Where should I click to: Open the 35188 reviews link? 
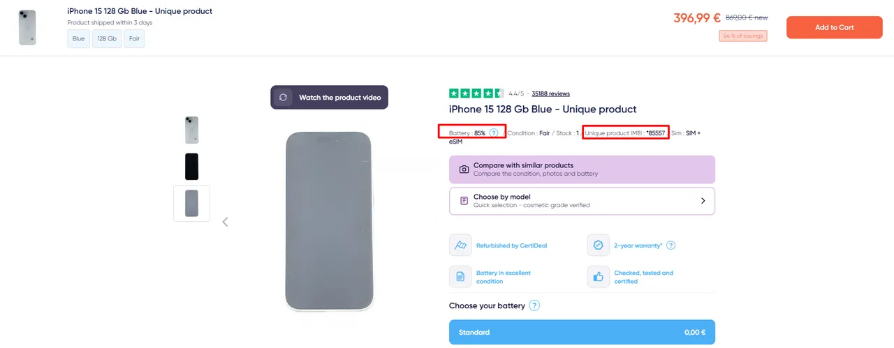pyautogui.click(x=550, y=93)
